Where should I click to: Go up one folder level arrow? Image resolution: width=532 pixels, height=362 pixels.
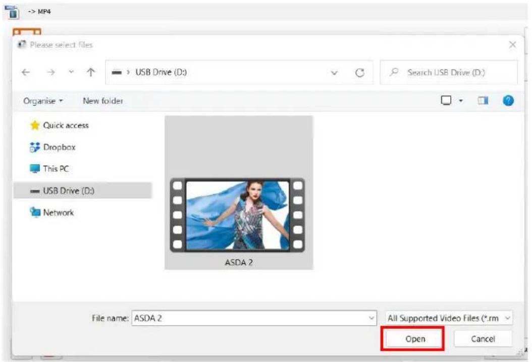click(90, 72)
